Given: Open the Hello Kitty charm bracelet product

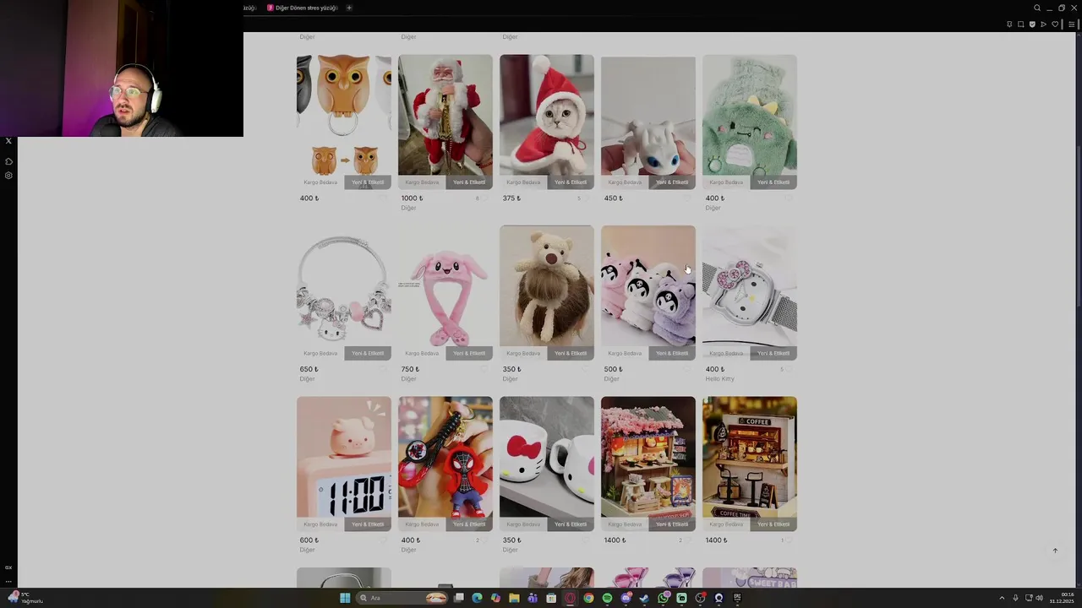Looking at the screenshot, I should (x=344, y=293).
